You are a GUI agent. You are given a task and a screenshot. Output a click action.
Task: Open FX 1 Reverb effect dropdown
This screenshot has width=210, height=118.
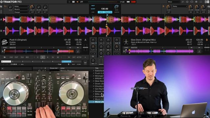[21, 9]
